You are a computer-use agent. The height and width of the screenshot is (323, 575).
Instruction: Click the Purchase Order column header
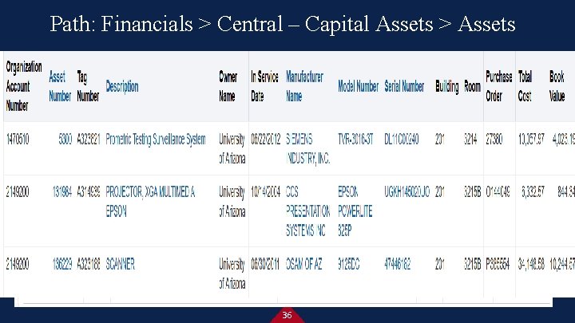pos(498,86)
